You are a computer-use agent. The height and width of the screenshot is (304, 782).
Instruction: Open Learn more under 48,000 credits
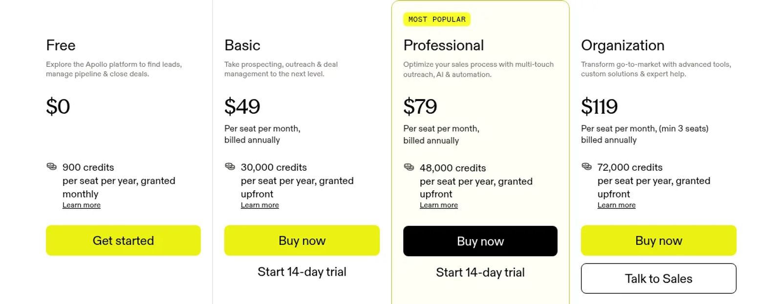click(439, 205)
